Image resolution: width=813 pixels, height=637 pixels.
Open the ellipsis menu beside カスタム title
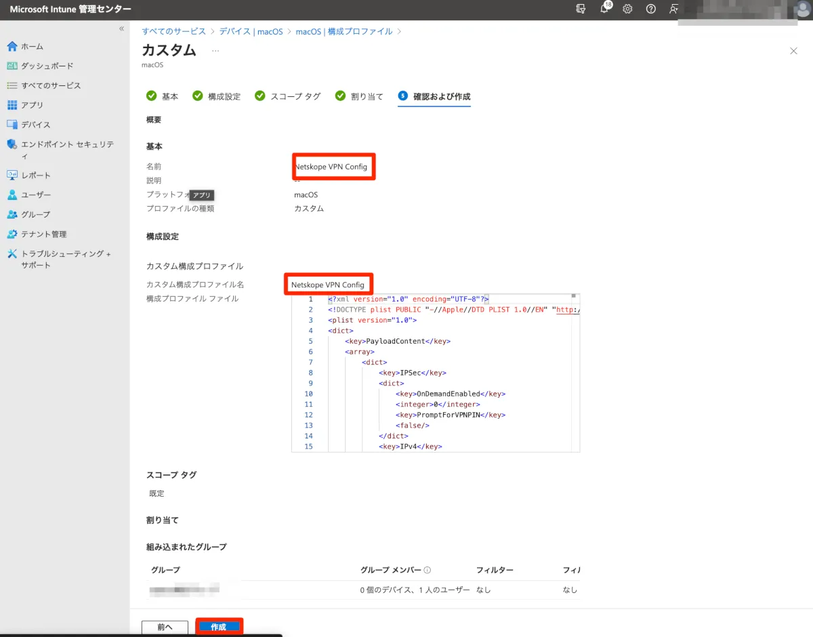pyautogui.click(x=215, y=51)
